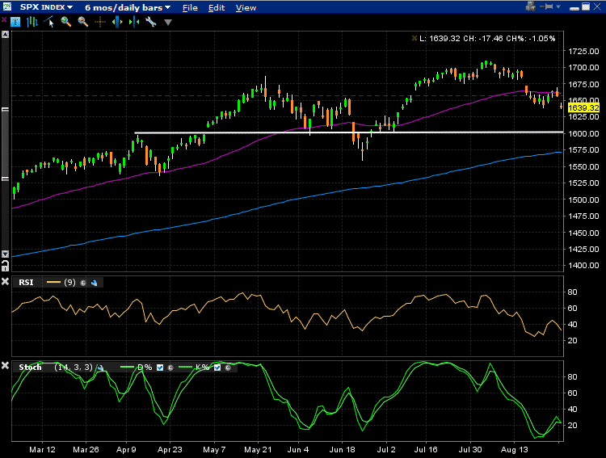Click the scroll-down arrow on left price scale
606x458 pixels.
click(x=5, y=254)
